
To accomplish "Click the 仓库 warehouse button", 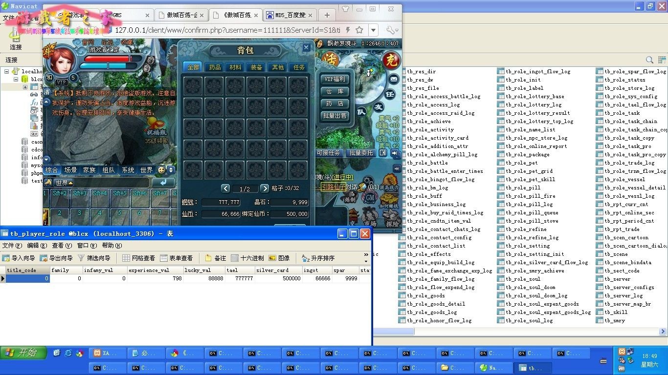I will click(x=335, y=91).
